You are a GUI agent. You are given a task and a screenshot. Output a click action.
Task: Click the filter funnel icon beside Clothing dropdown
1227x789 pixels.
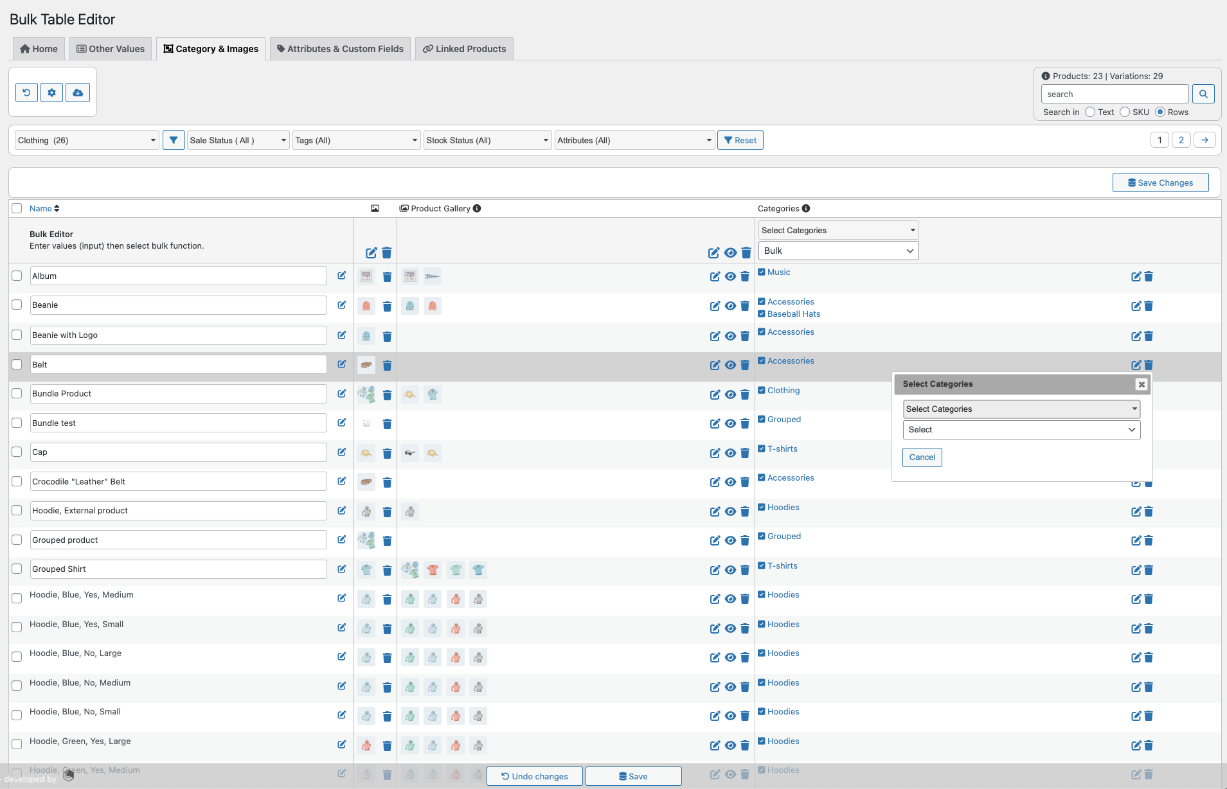tap(173, 139)
